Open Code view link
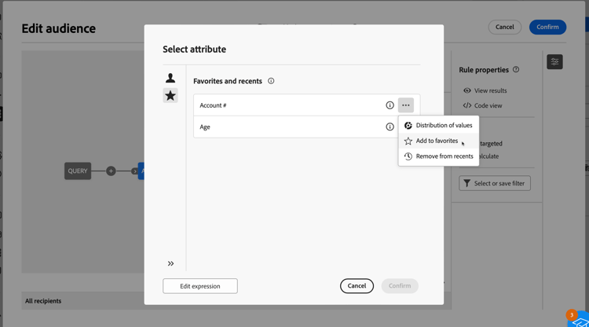This screenshot has width=589, height=327. click(x=482, y=105)
